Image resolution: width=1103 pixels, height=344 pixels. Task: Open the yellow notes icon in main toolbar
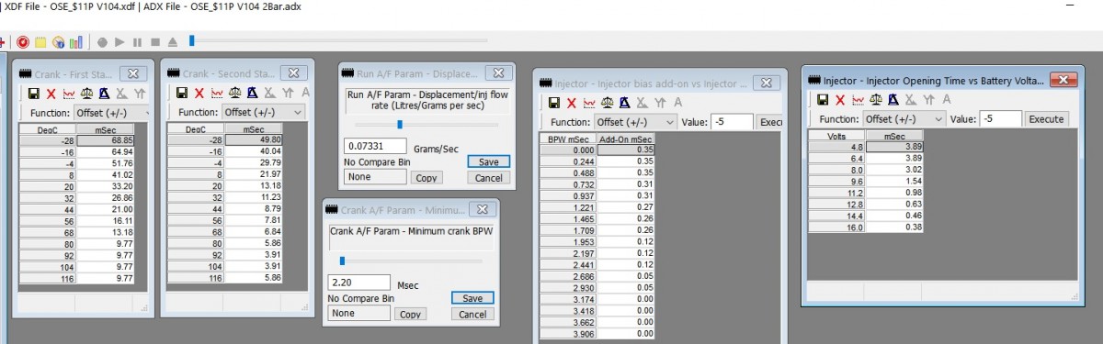(41, 42)
